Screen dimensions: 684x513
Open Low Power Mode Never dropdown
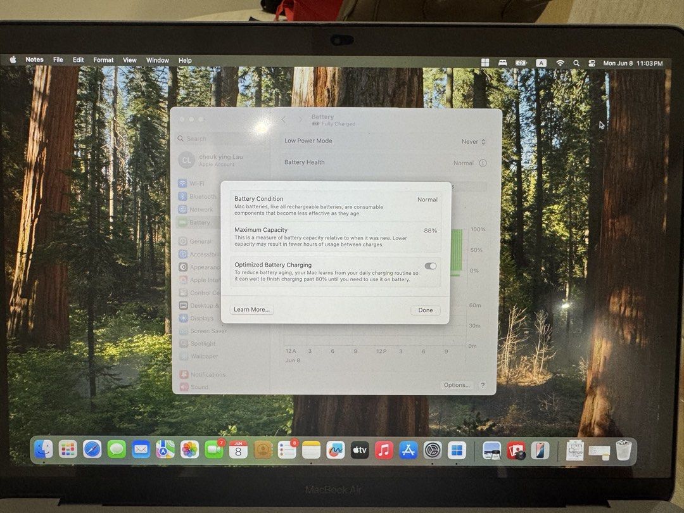(473, 141)
